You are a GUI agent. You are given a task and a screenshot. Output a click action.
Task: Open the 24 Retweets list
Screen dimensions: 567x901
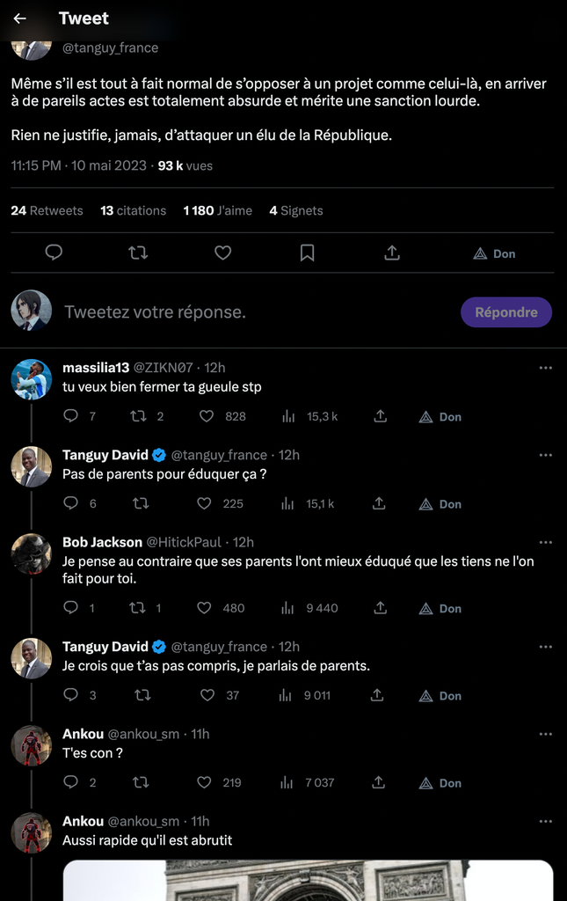(x=47, y=211)
